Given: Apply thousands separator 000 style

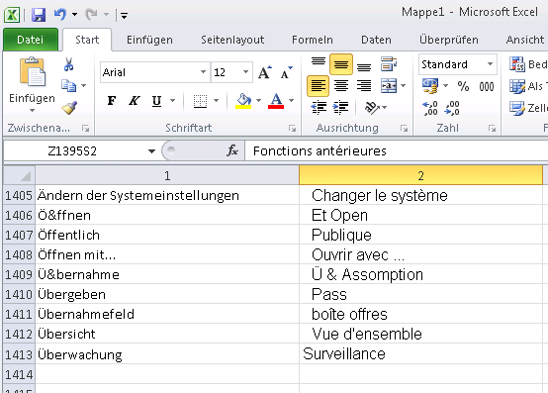Looking at the screenshot, I should (487, 86).
